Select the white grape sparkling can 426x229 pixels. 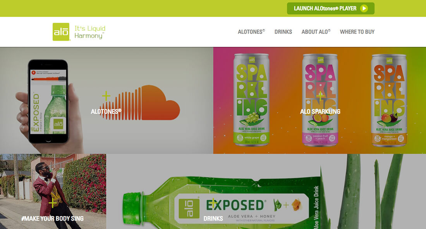pyautogui.click(x=251, y=99)
